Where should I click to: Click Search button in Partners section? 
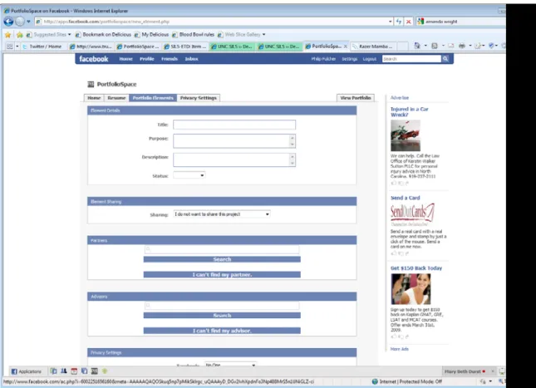coord(222,259)
